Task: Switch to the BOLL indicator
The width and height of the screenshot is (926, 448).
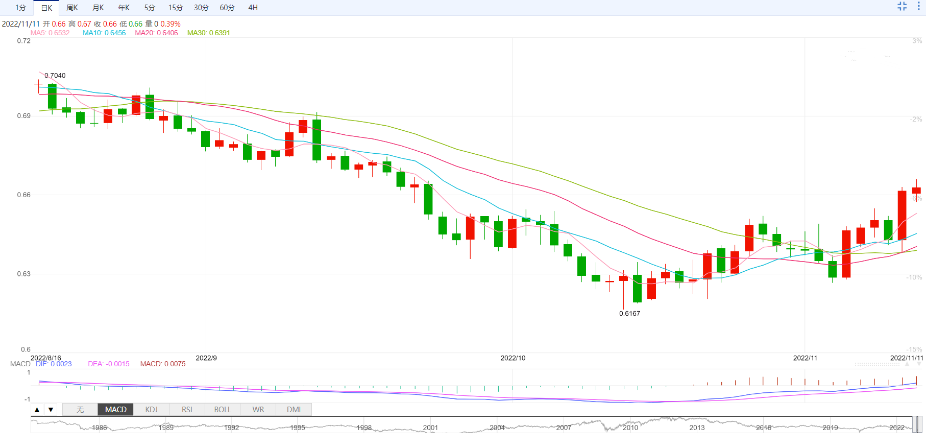Action: [x=223, y=410]
